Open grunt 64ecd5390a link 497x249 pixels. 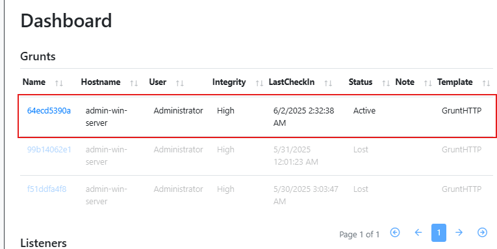click(49, 111)
